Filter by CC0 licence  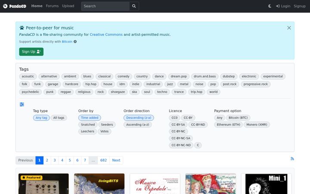174,118
